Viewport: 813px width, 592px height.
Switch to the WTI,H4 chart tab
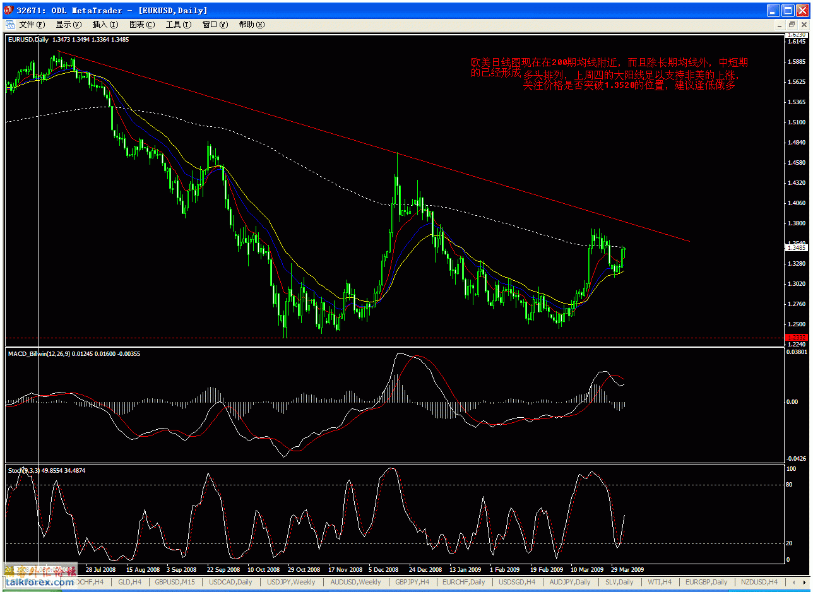pos(660,582)
